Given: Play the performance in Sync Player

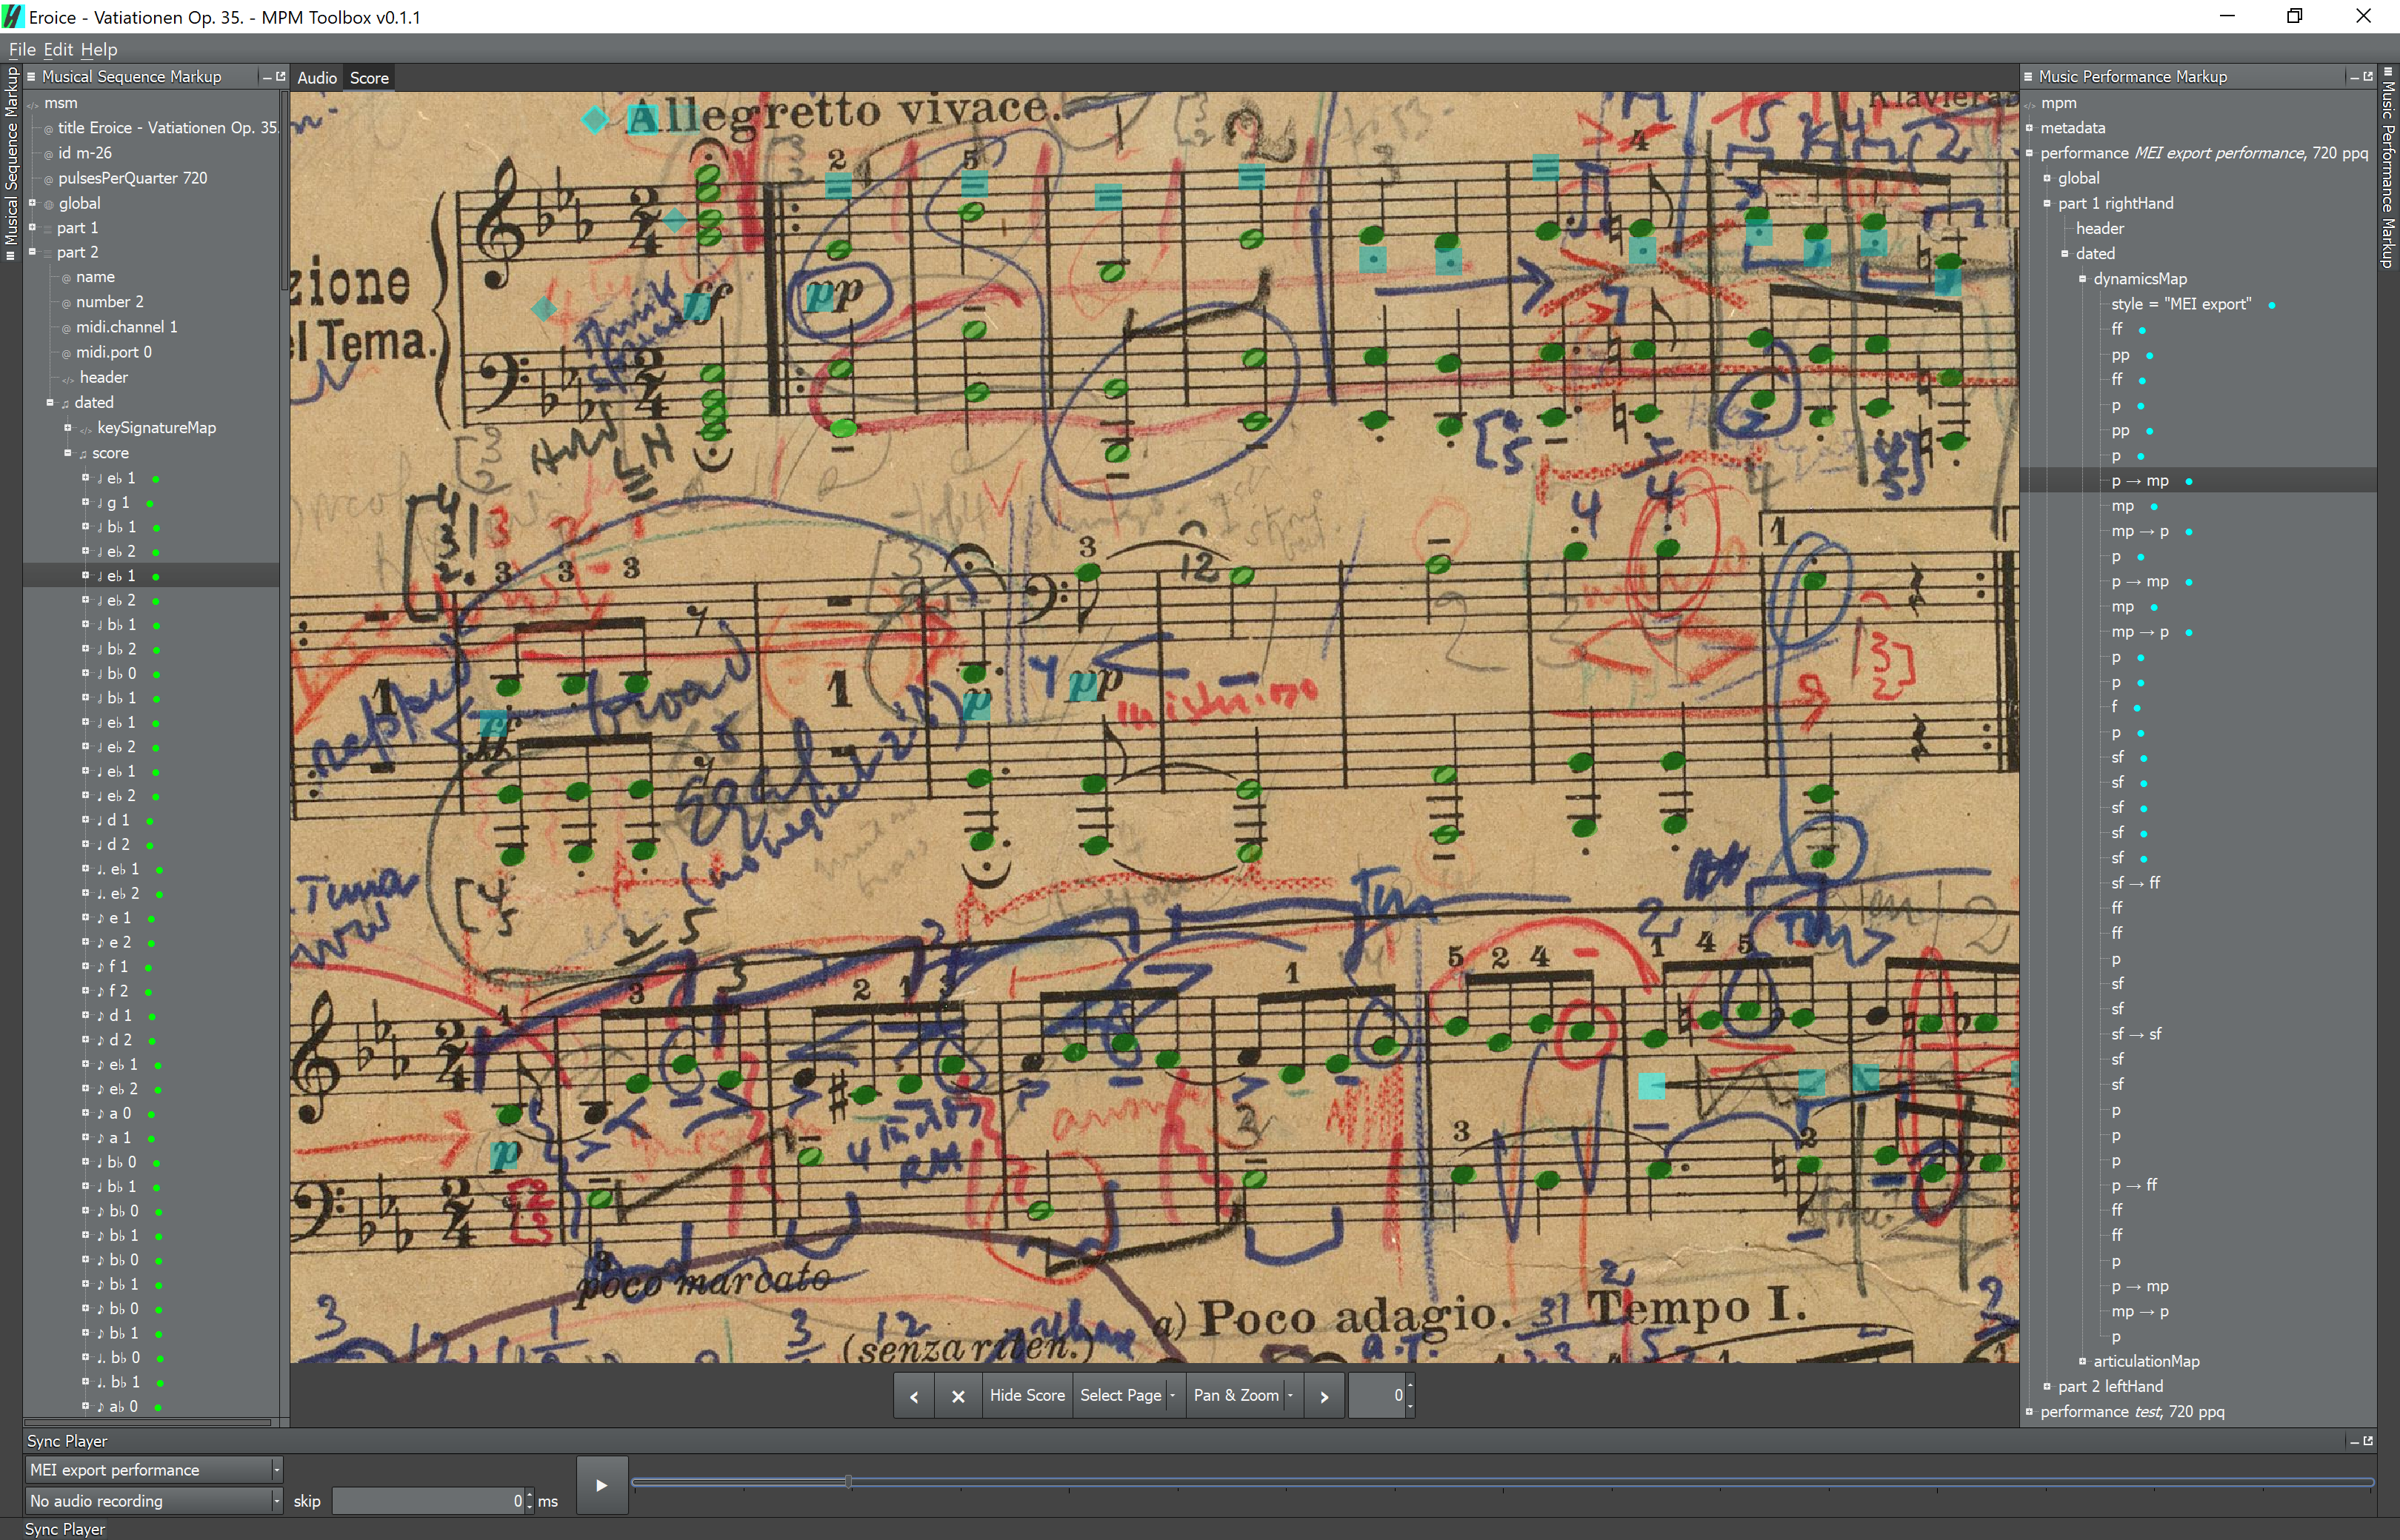Looking at the screenshot, I should 601,1485.
